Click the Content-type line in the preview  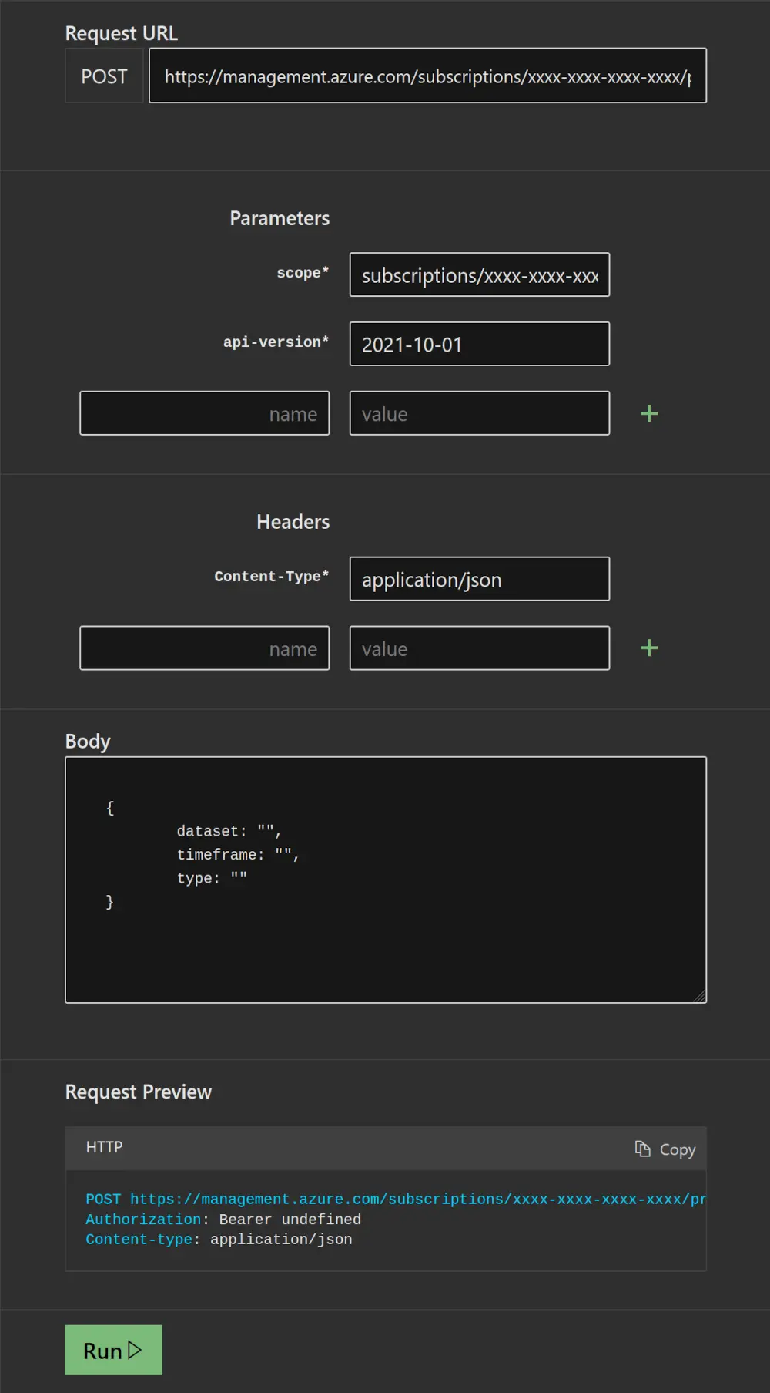219,1240
